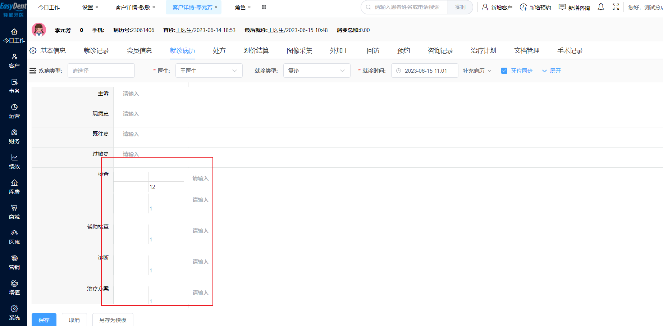Image resolution: width=663 pixels, height=326 pixels.
Task: Expand the form with 展开
Action: pos(552,71)
